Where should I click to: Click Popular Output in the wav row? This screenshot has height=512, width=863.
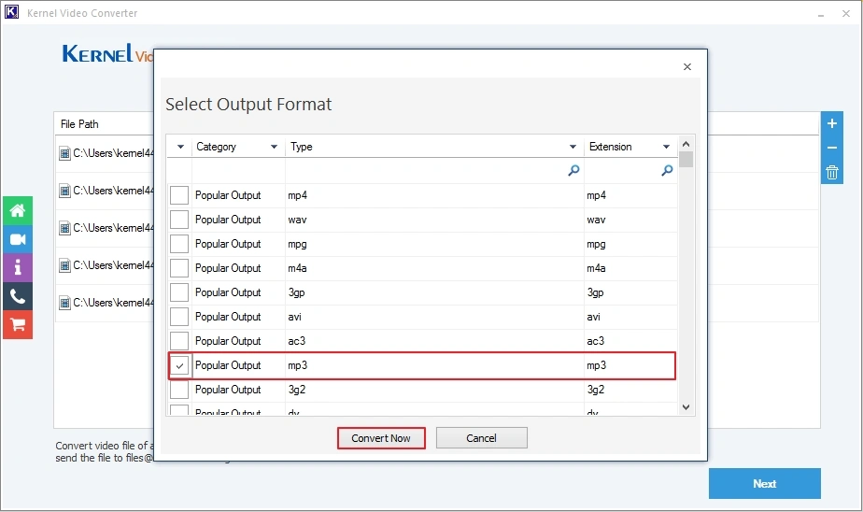[x=228, y=220]
